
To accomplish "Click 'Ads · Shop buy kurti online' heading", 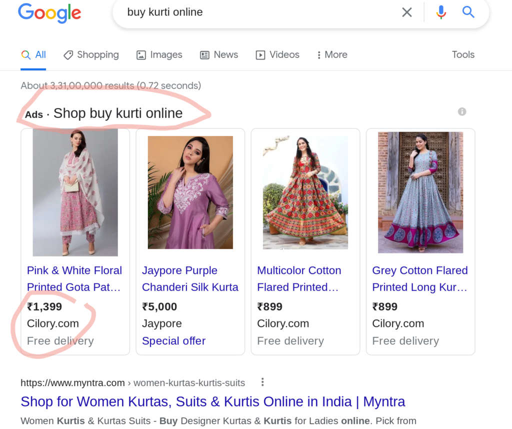I will point(104,113).
